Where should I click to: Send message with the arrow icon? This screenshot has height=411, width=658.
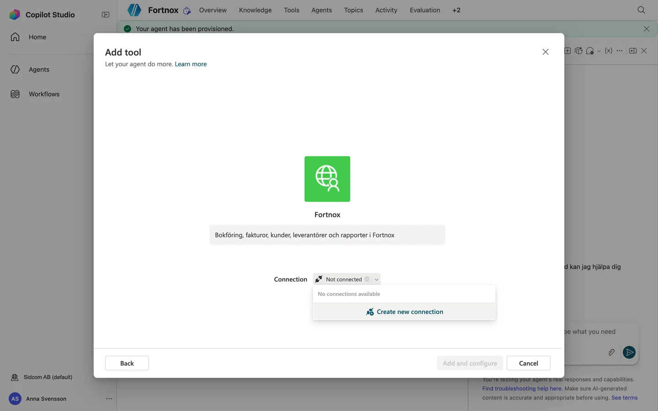629,352
